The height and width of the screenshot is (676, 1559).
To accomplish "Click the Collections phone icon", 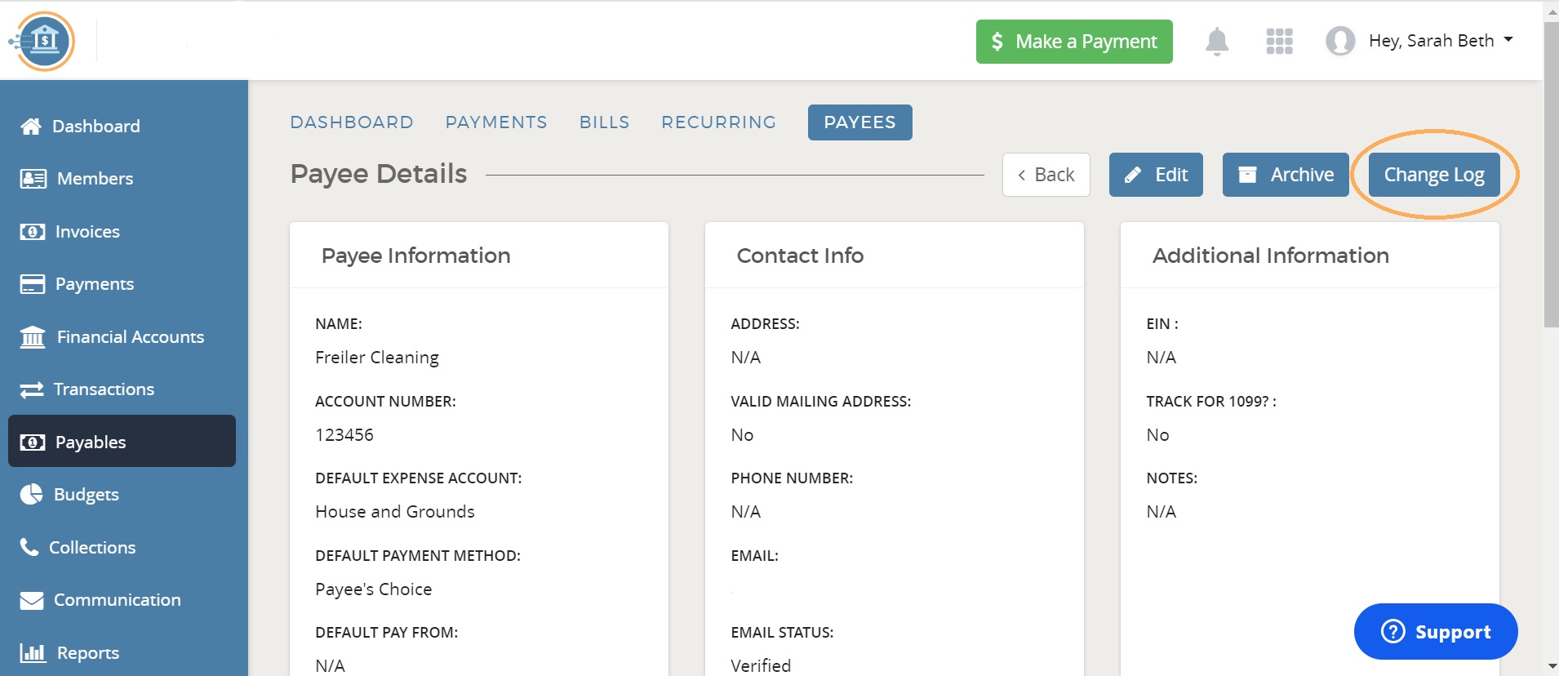I will pyautogui.click(x=29, y=547).
